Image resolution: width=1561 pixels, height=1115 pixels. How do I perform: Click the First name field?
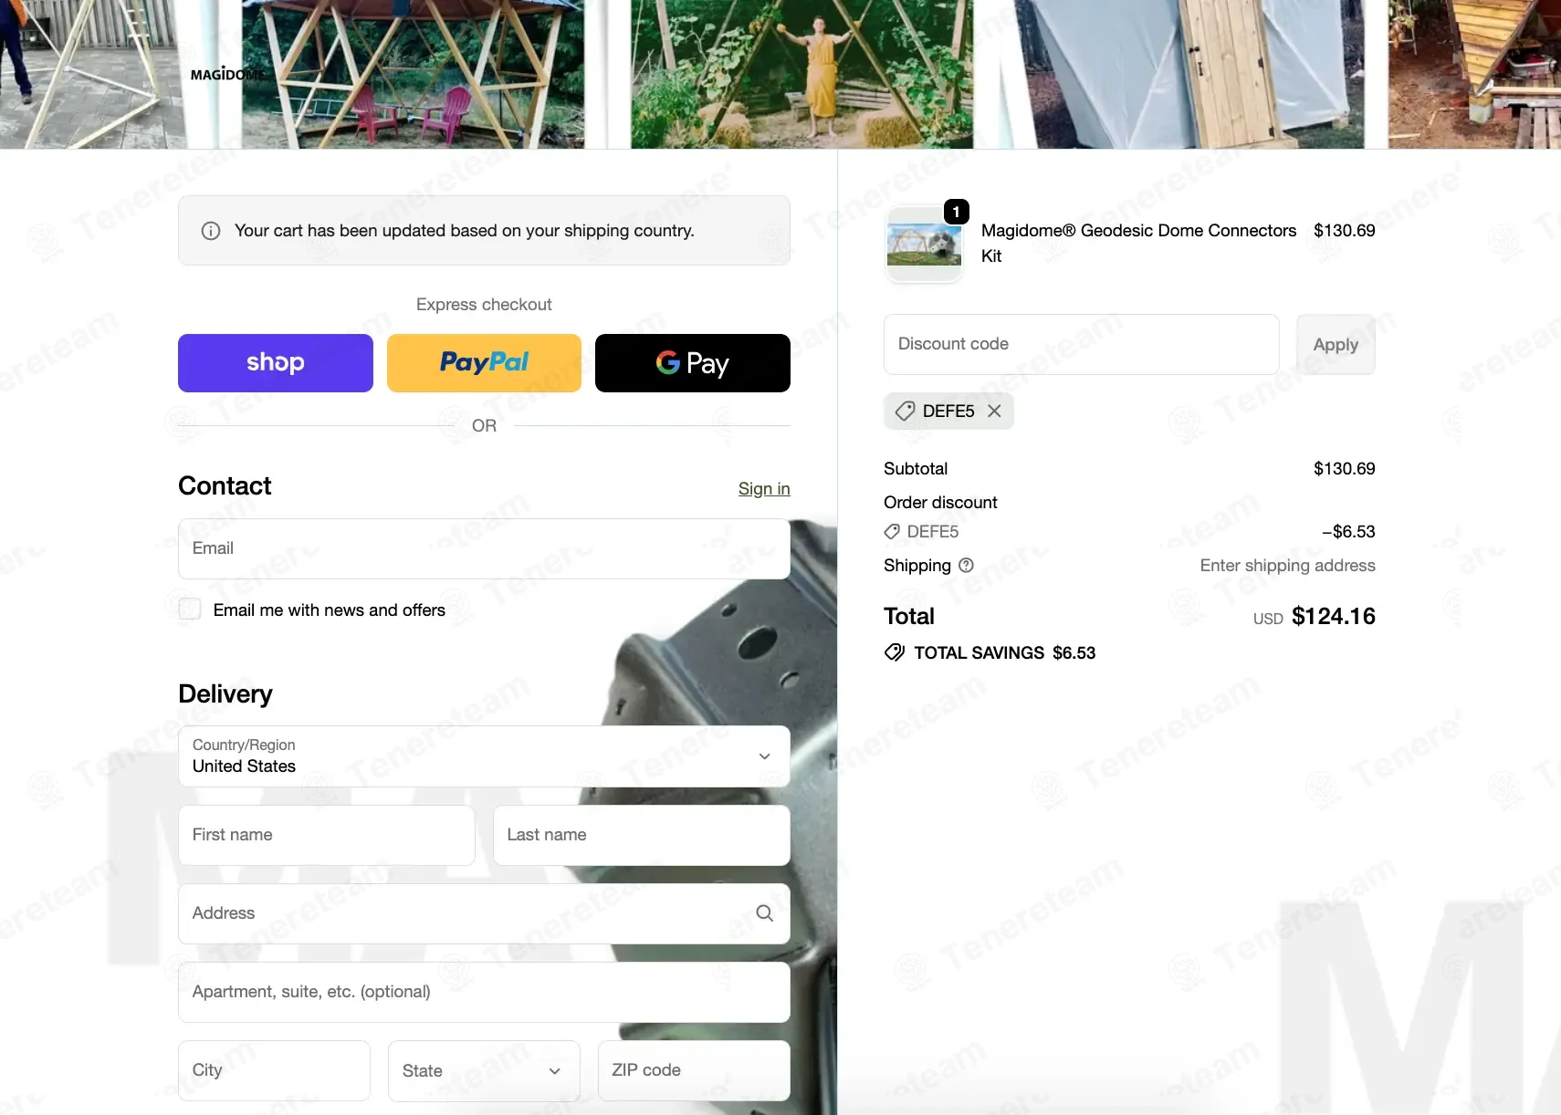point(327,835)
